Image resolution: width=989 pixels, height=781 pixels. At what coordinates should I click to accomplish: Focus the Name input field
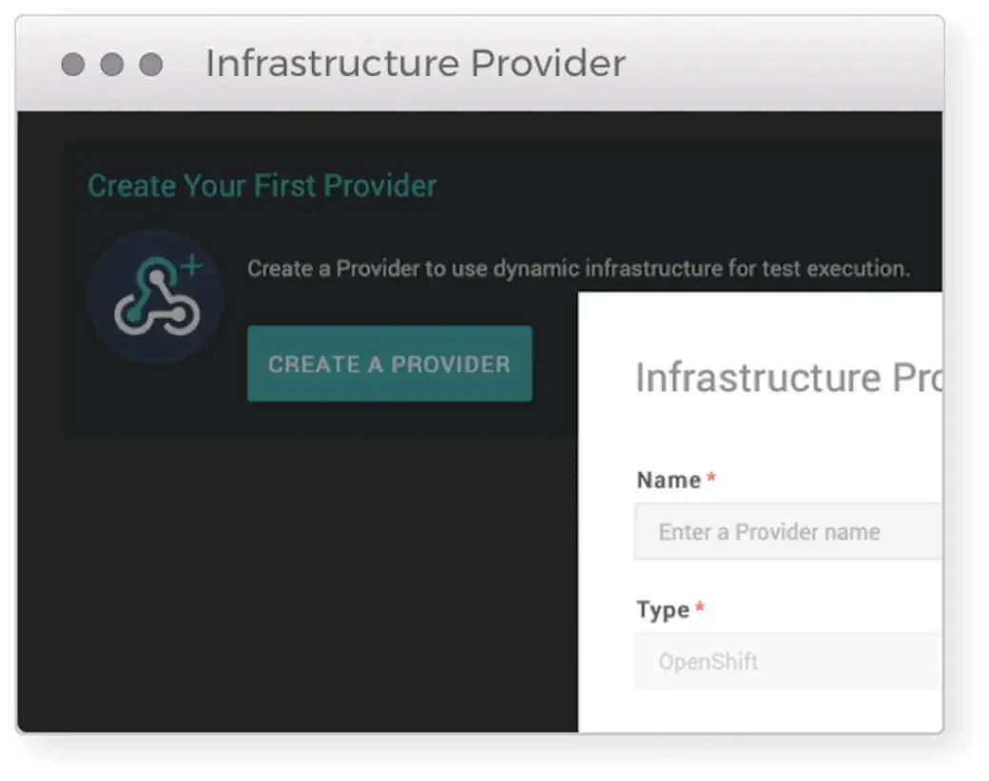coord(788,532)
